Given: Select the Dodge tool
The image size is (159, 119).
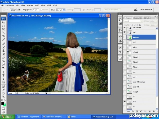Looking at the screenshot, I should [x=3, y=68].
